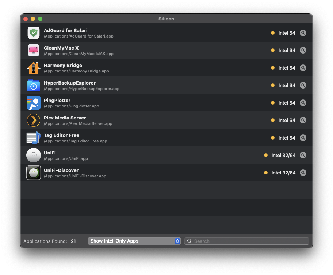Select the UniFi-Discover name

[x=61, y=170]
